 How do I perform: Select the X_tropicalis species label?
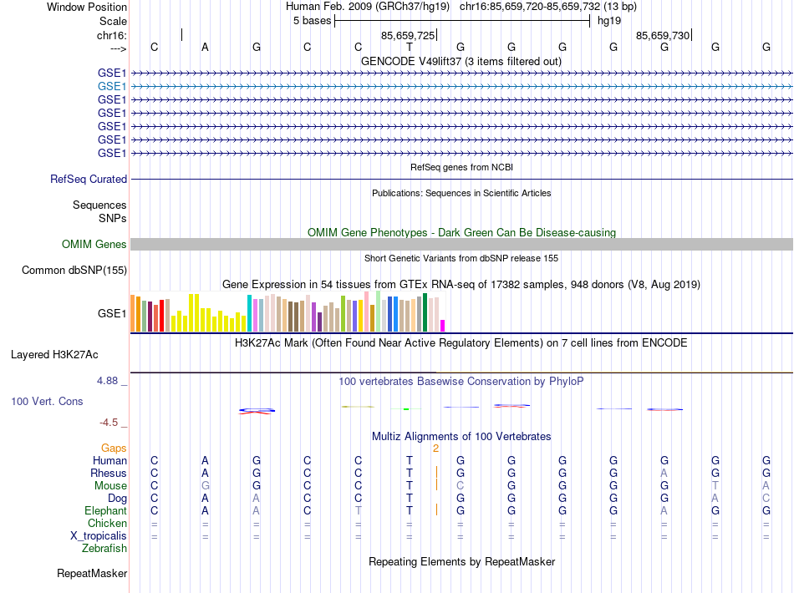(99, 536)
